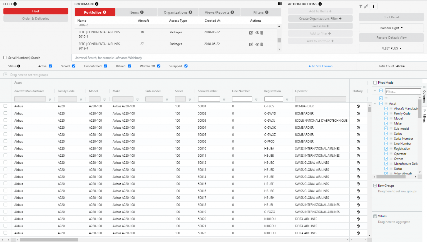This screenshot has width=427, height=242.
Task: Click edit icon for EETC Continental 2010-1
Action: click(251, 33)
